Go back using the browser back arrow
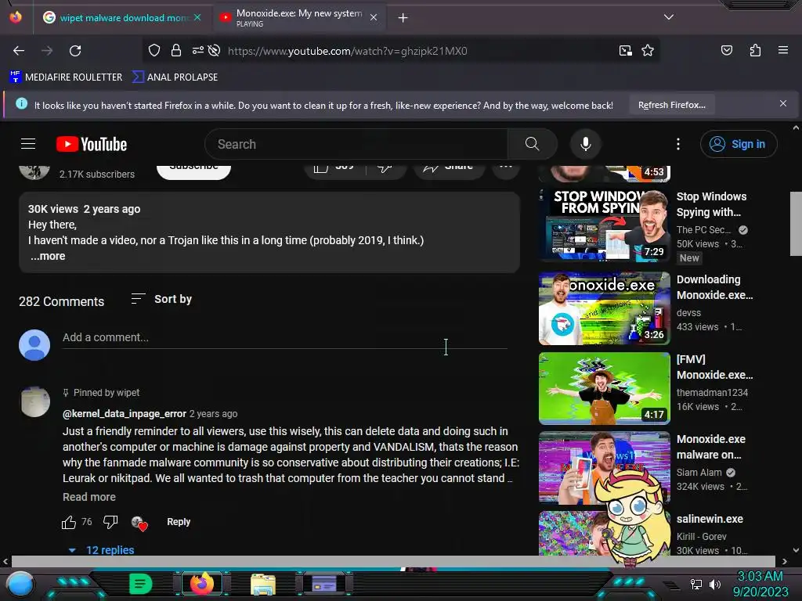 [x=19, y=51]
